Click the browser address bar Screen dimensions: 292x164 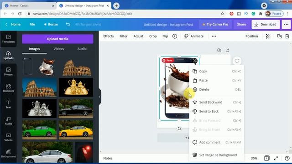[123, 14]
